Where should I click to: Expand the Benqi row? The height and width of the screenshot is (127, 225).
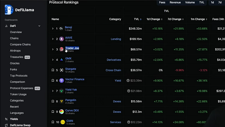click(x=53, y=28)
